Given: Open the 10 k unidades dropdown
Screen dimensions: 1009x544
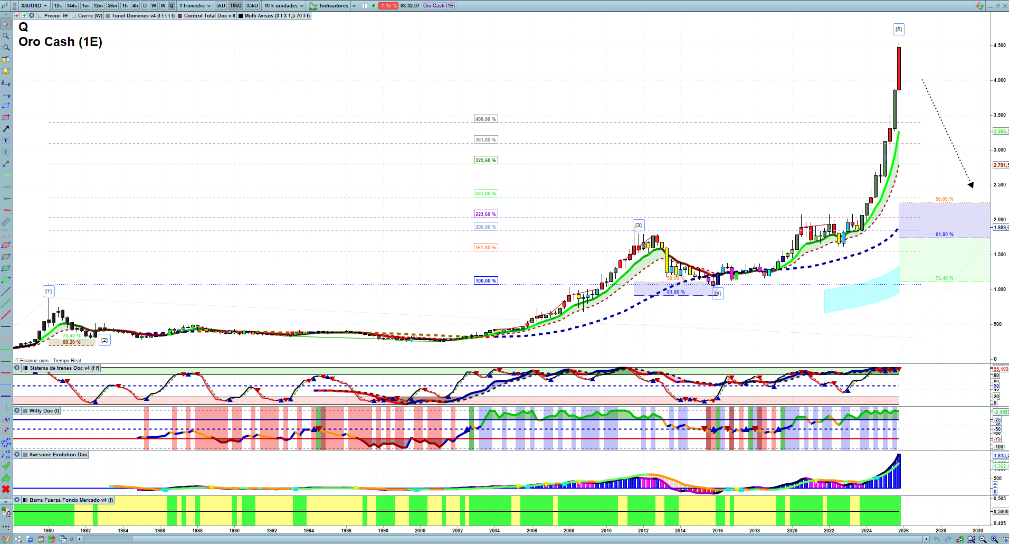Looking at the screenshot, I should click(284, 6).
